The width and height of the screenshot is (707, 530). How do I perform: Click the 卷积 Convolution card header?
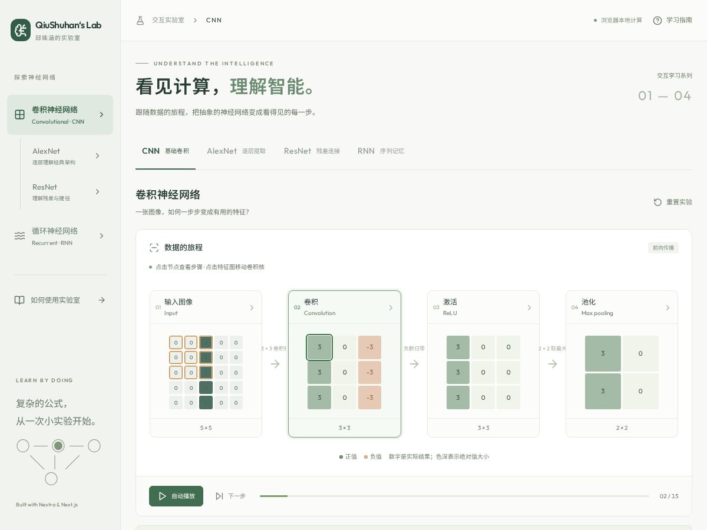click(345, 307)
